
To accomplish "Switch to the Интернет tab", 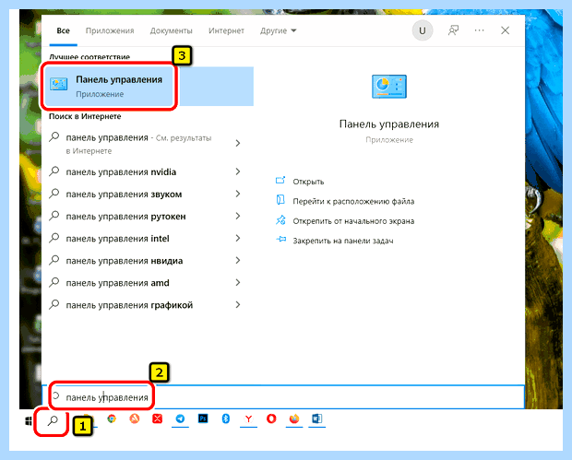I will 226,31.
